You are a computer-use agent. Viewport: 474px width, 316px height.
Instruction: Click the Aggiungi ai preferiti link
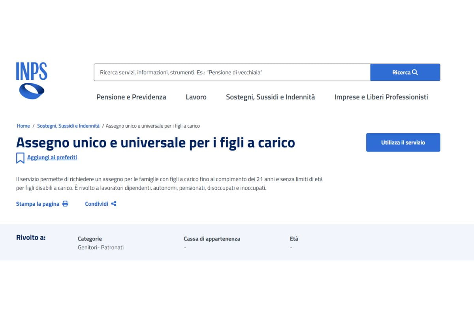[x=51, y=157]
